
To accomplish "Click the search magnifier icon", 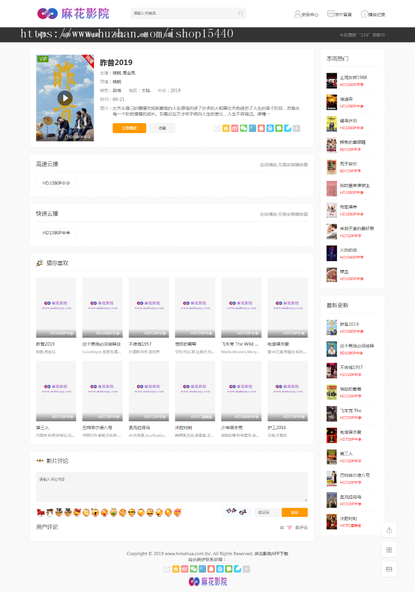I will coord(240,13).
